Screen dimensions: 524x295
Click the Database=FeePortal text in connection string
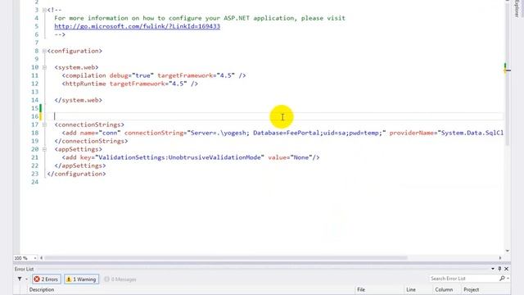click(x=287, y=133)
